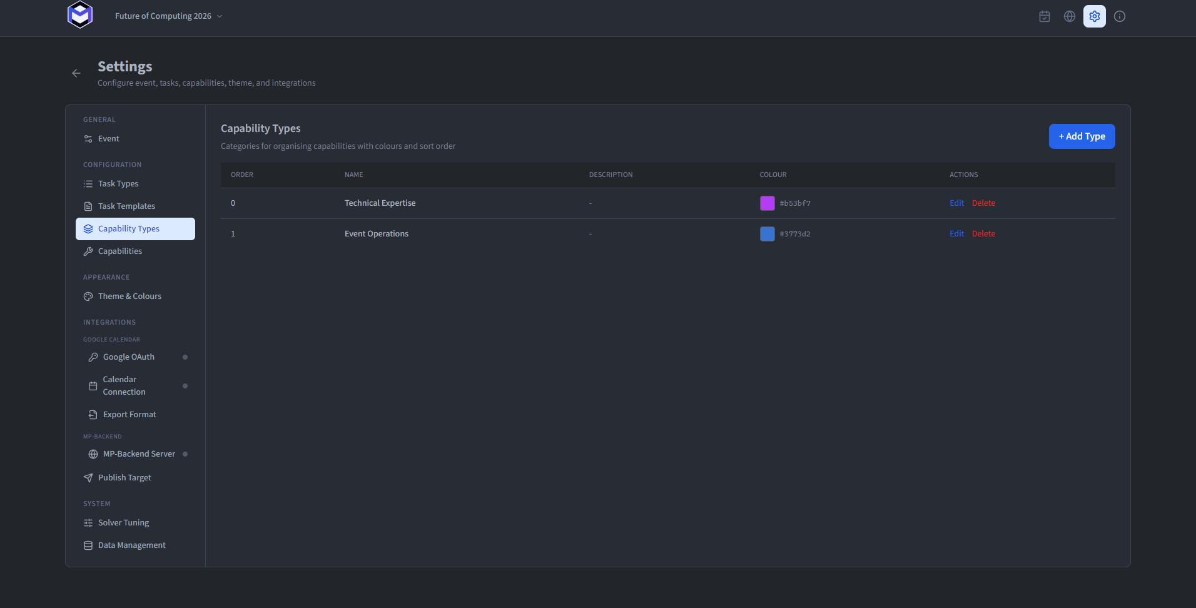Click the Capability Types layers icon
This screenshot has width=1196, height=608.
[88, 229]
